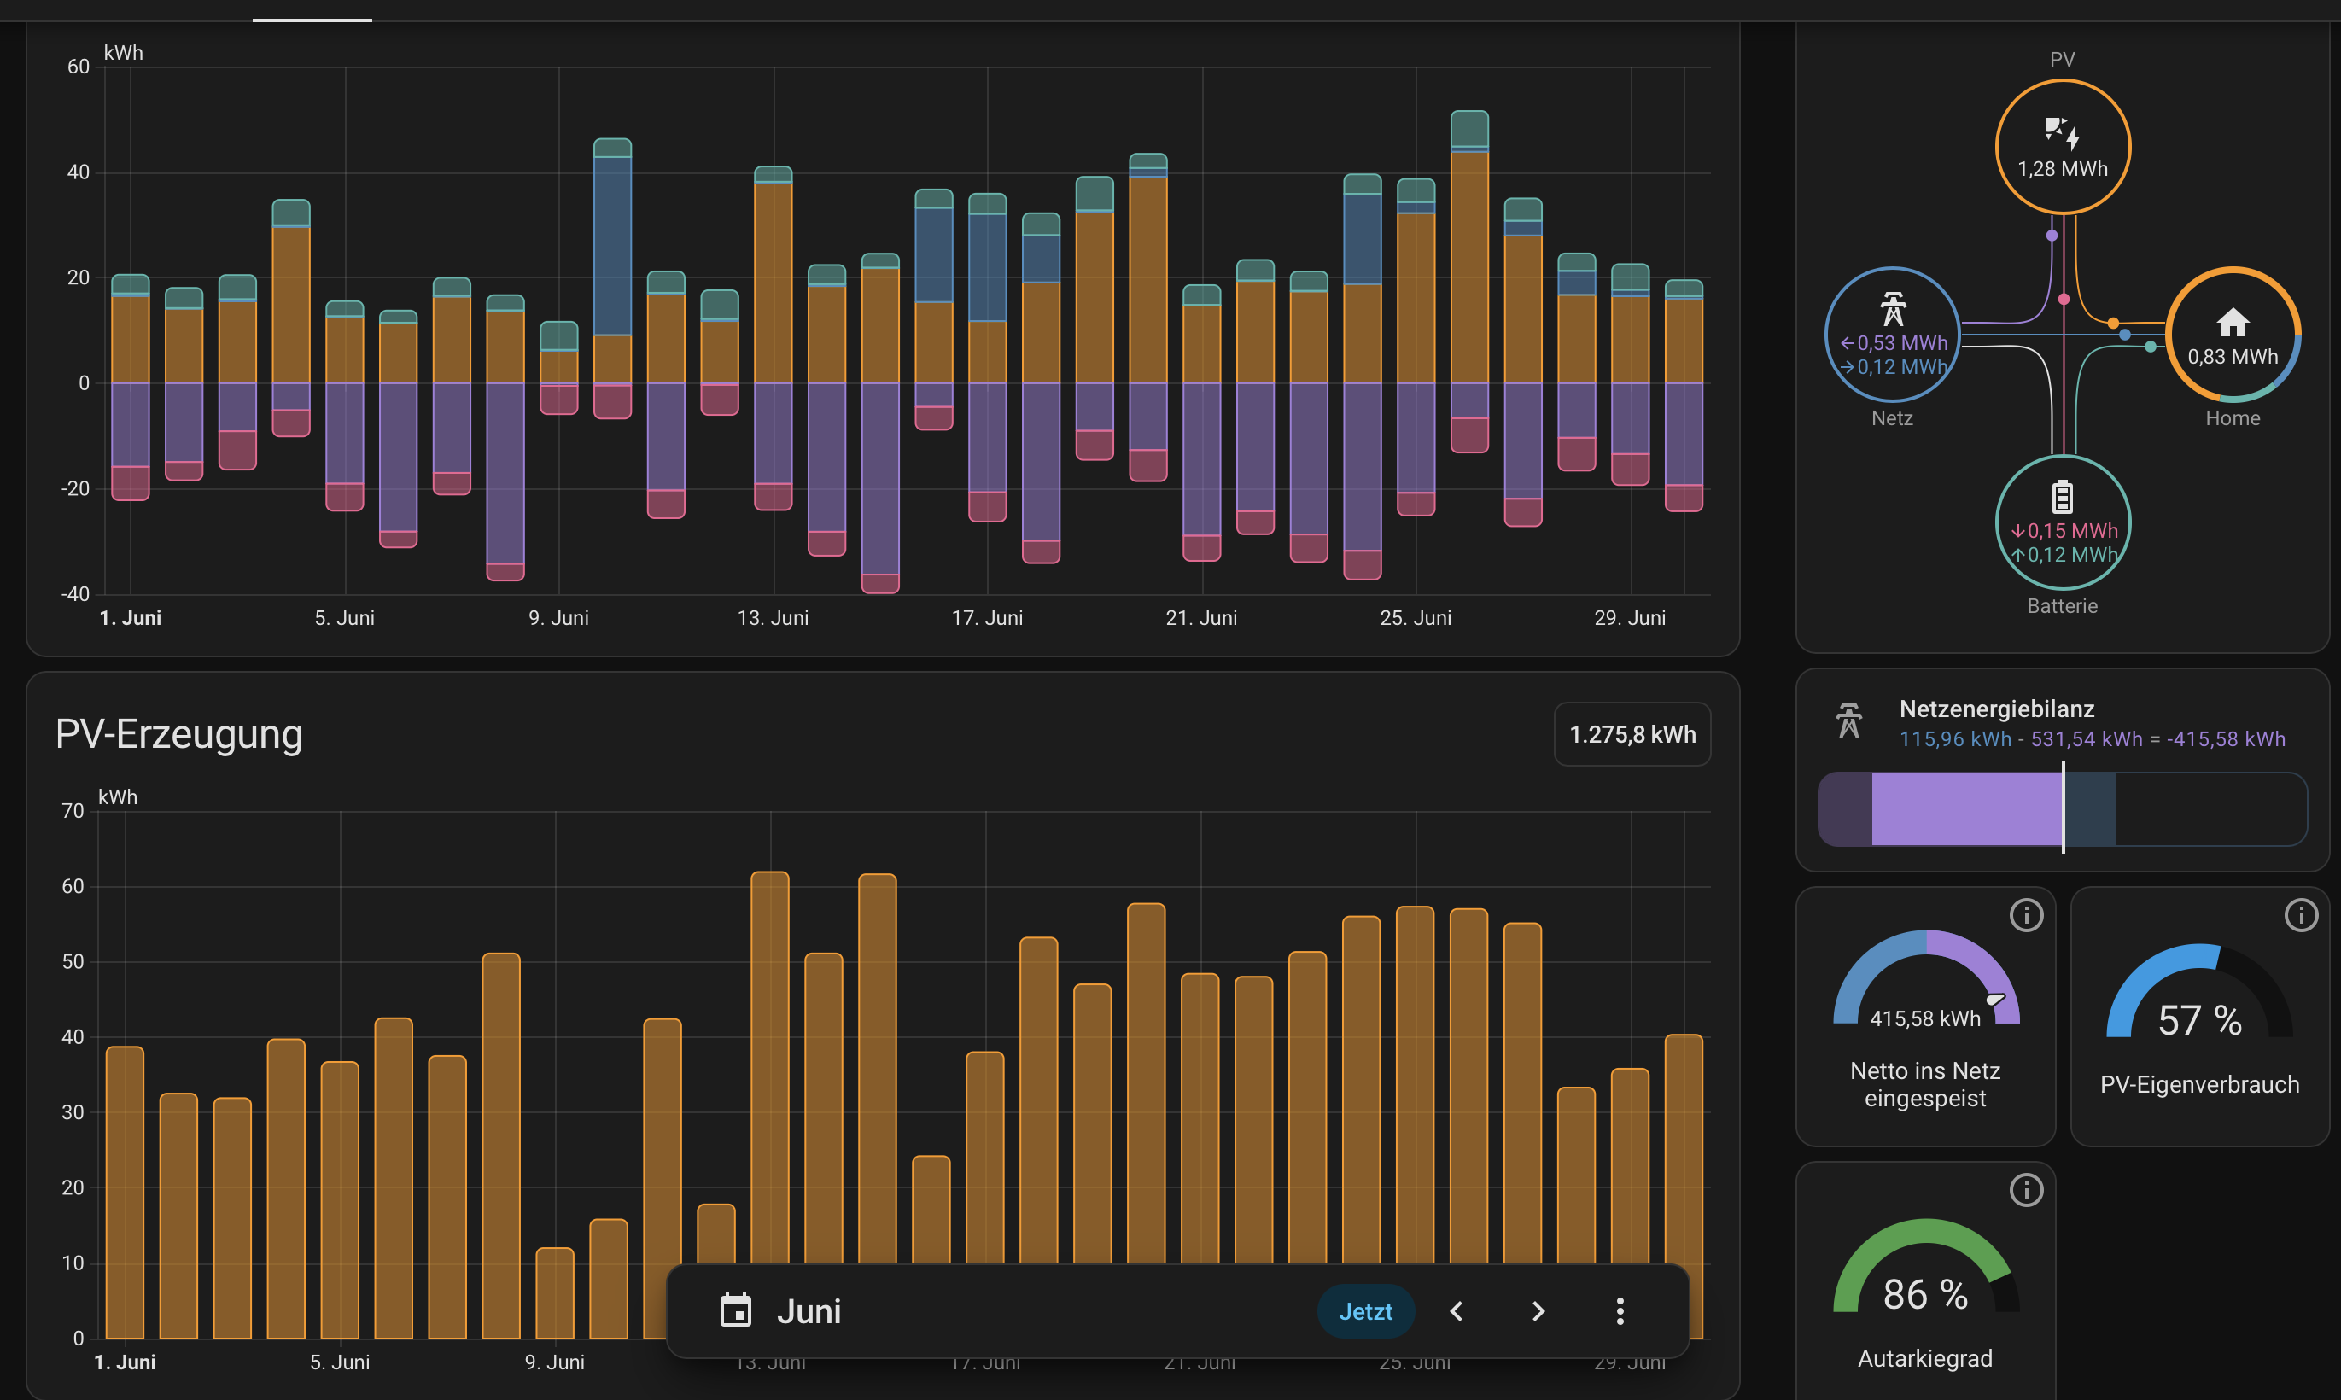Image resolution: width=2341 pixels, height=1400 pixels.
Task: Click the transmission tower icon by Netzenergiebilanz
Action: click(x=1848, y=720)
